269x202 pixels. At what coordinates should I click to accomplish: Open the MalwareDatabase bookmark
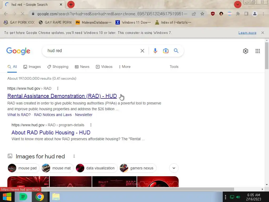[x=93, y=22]
